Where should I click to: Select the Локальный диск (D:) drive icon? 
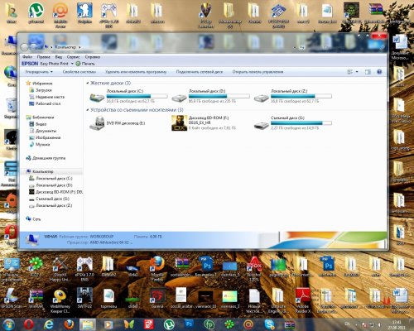pos(179,98)
